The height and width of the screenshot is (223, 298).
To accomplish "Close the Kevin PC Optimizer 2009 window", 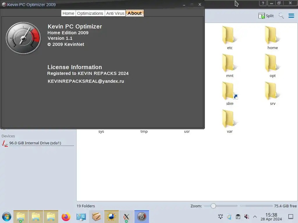I will click(200, 4).
